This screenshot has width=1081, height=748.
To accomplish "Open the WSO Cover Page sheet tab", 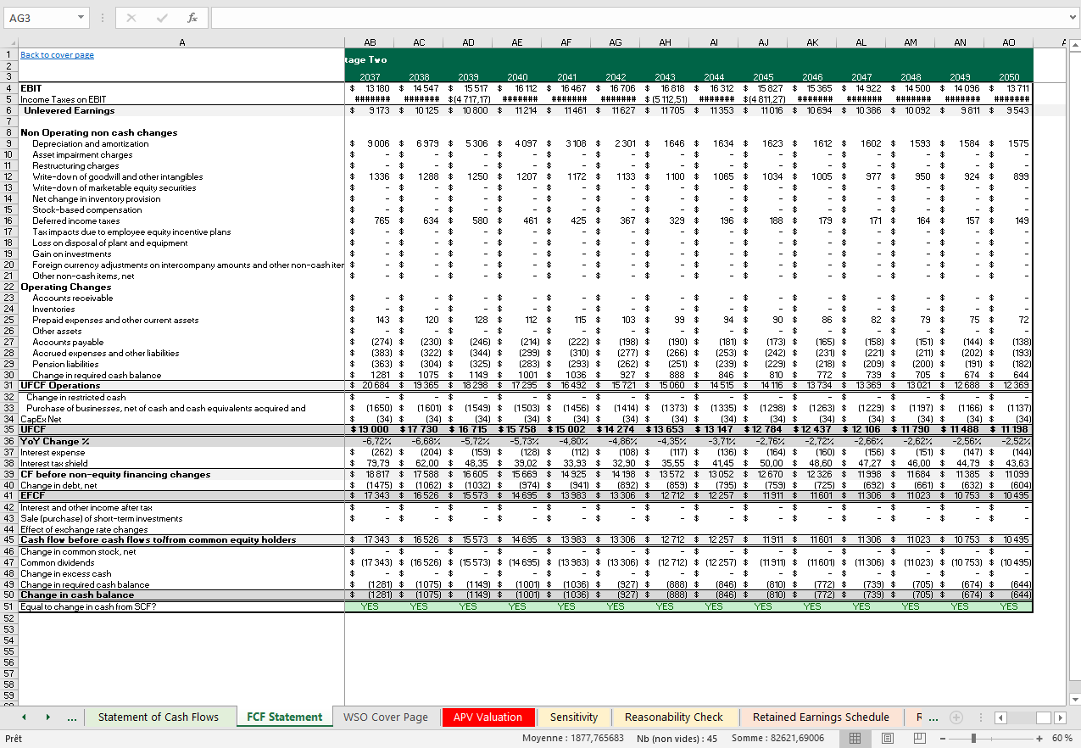I will point(386,717).
